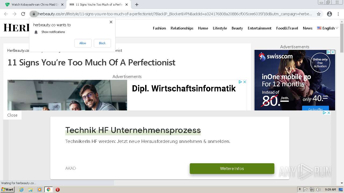The image size is (344, 193).
Task: Click the article title text
Action: (91, 62)
